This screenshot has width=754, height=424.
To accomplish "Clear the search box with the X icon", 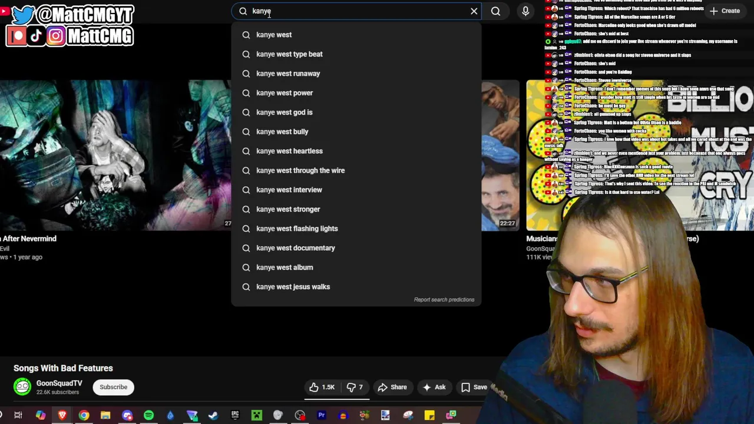I will (474, 11).
